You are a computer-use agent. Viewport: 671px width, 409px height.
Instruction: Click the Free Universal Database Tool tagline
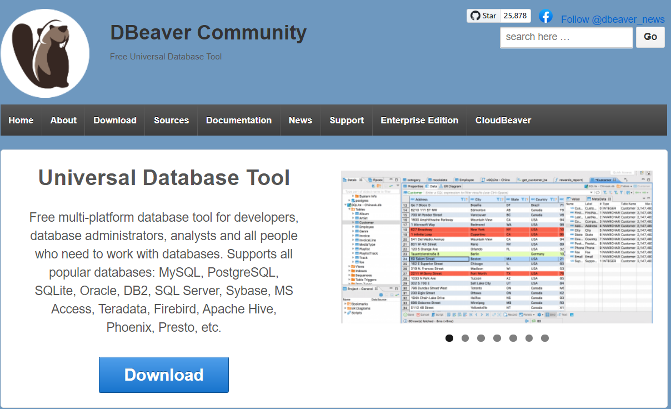click(166, 57)
